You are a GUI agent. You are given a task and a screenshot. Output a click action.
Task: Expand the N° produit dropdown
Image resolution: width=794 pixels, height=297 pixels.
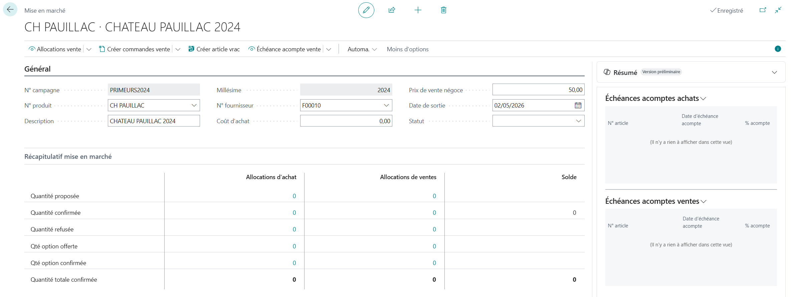[x=194, y=106]
